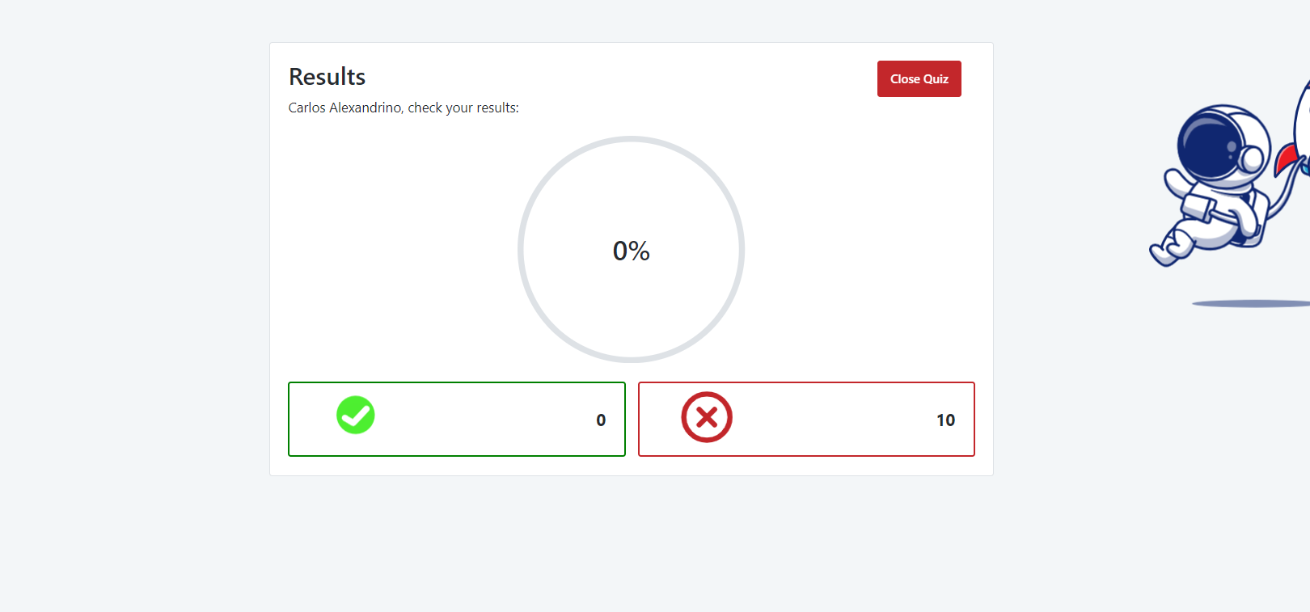Click the white pack on the astronaut's chest

1199,206
